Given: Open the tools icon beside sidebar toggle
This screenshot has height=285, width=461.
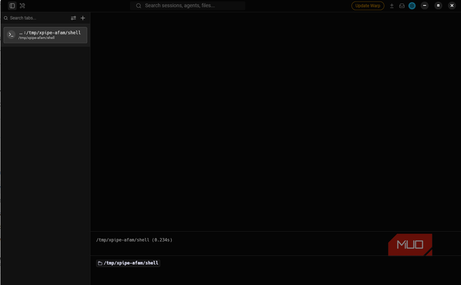Looking at the screenshot, I should pyautogui.click(x=22, y=6).
